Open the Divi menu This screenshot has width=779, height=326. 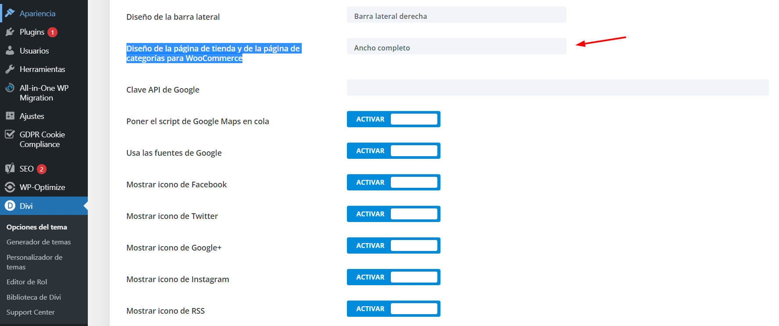[x=44, y=206]
